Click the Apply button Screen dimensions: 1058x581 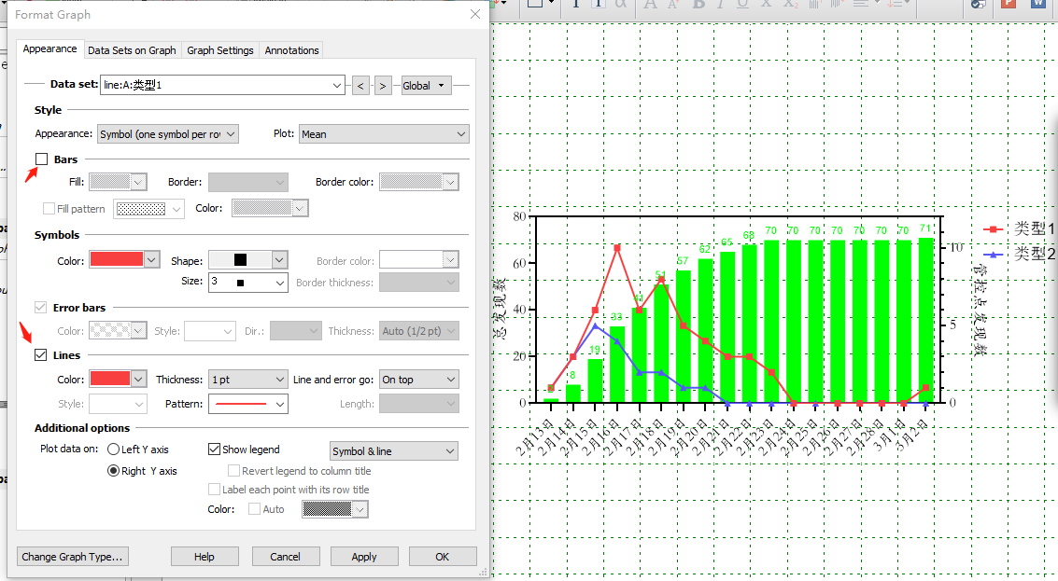(364, 557)
